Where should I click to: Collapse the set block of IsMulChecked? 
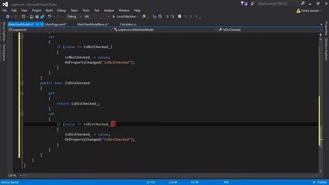click(22, 37)
